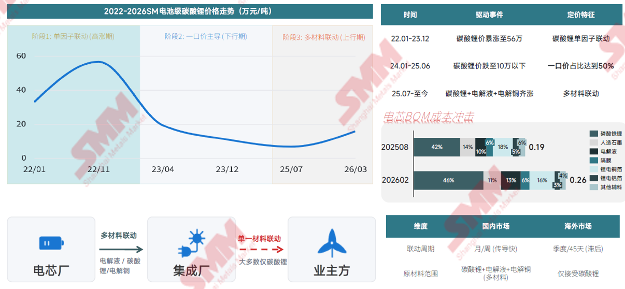This screenshot has width=625, height=289.
Task: Click the 国内市场 column header
Action: click(x=495, y=226)
